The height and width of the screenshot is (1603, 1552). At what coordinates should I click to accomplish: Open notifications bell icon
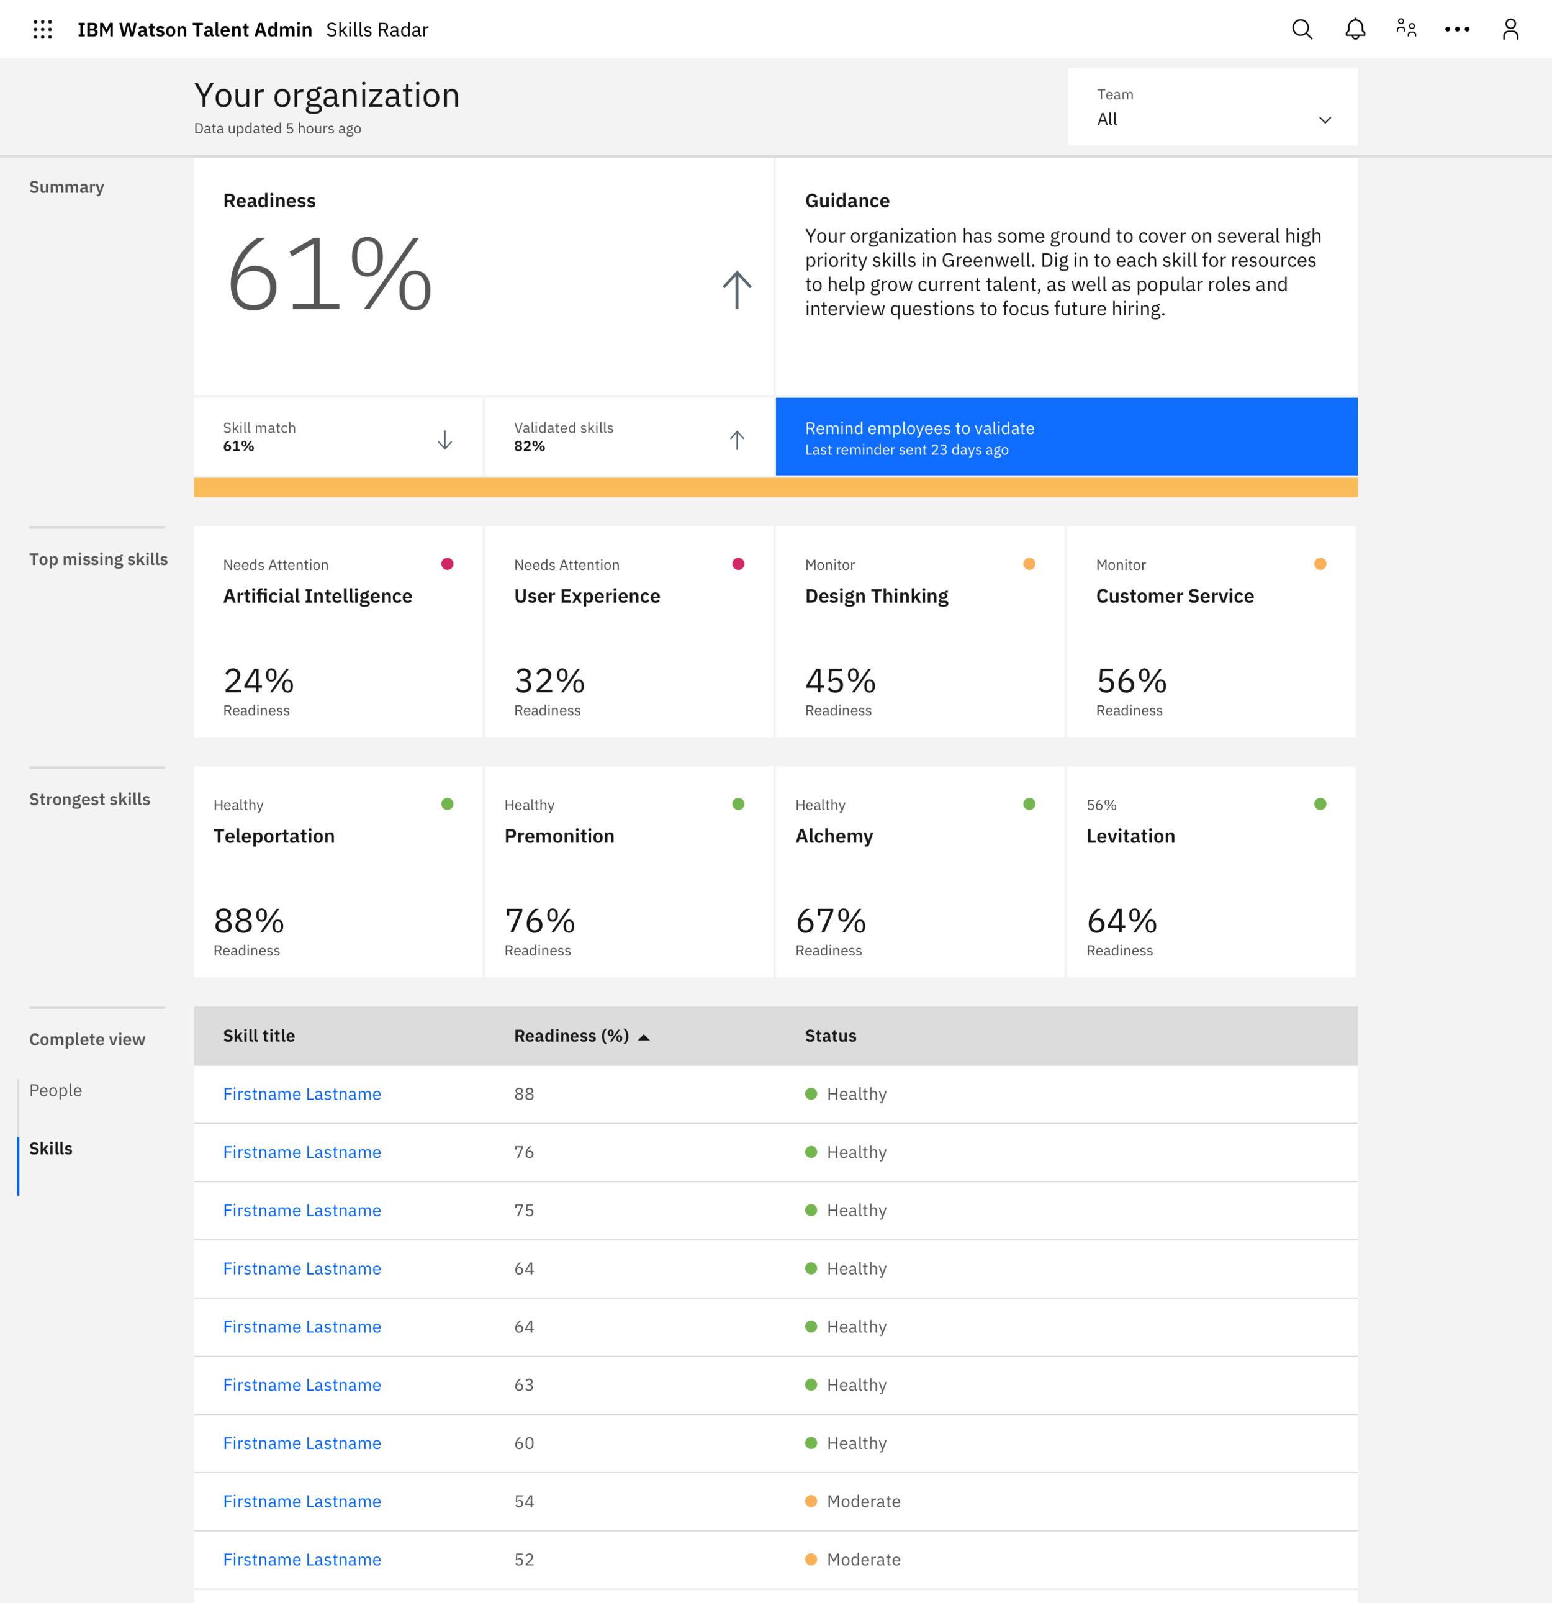pos(1355,29)
